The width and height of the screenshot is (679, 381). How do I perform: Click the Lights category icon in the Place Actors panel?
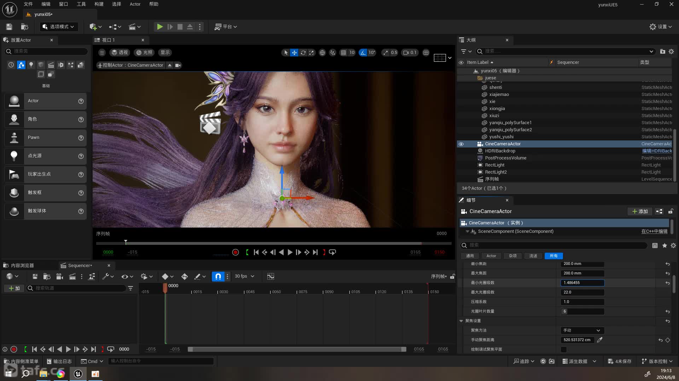pyautogui.click(x=31, y=65)
